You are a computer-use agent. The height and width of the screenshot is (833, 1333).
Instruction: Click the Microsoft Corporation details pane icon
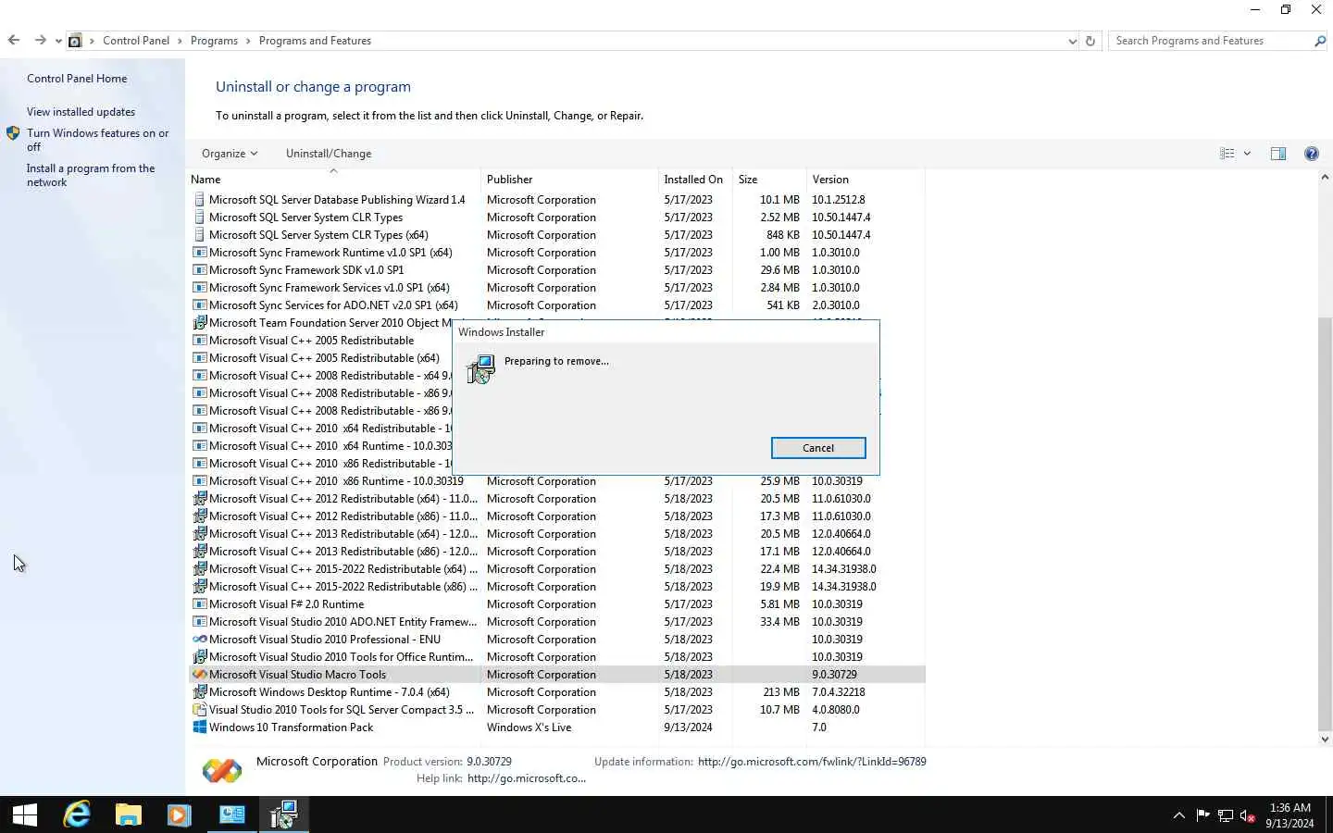[222, 770]
